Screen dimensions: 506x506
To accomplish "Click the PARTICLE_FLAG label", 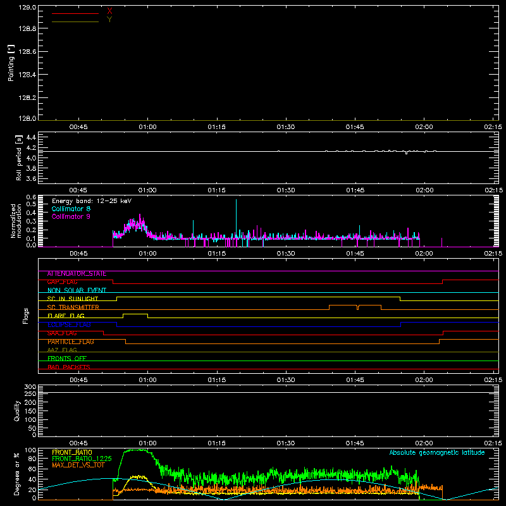I will tap(71, 342).
